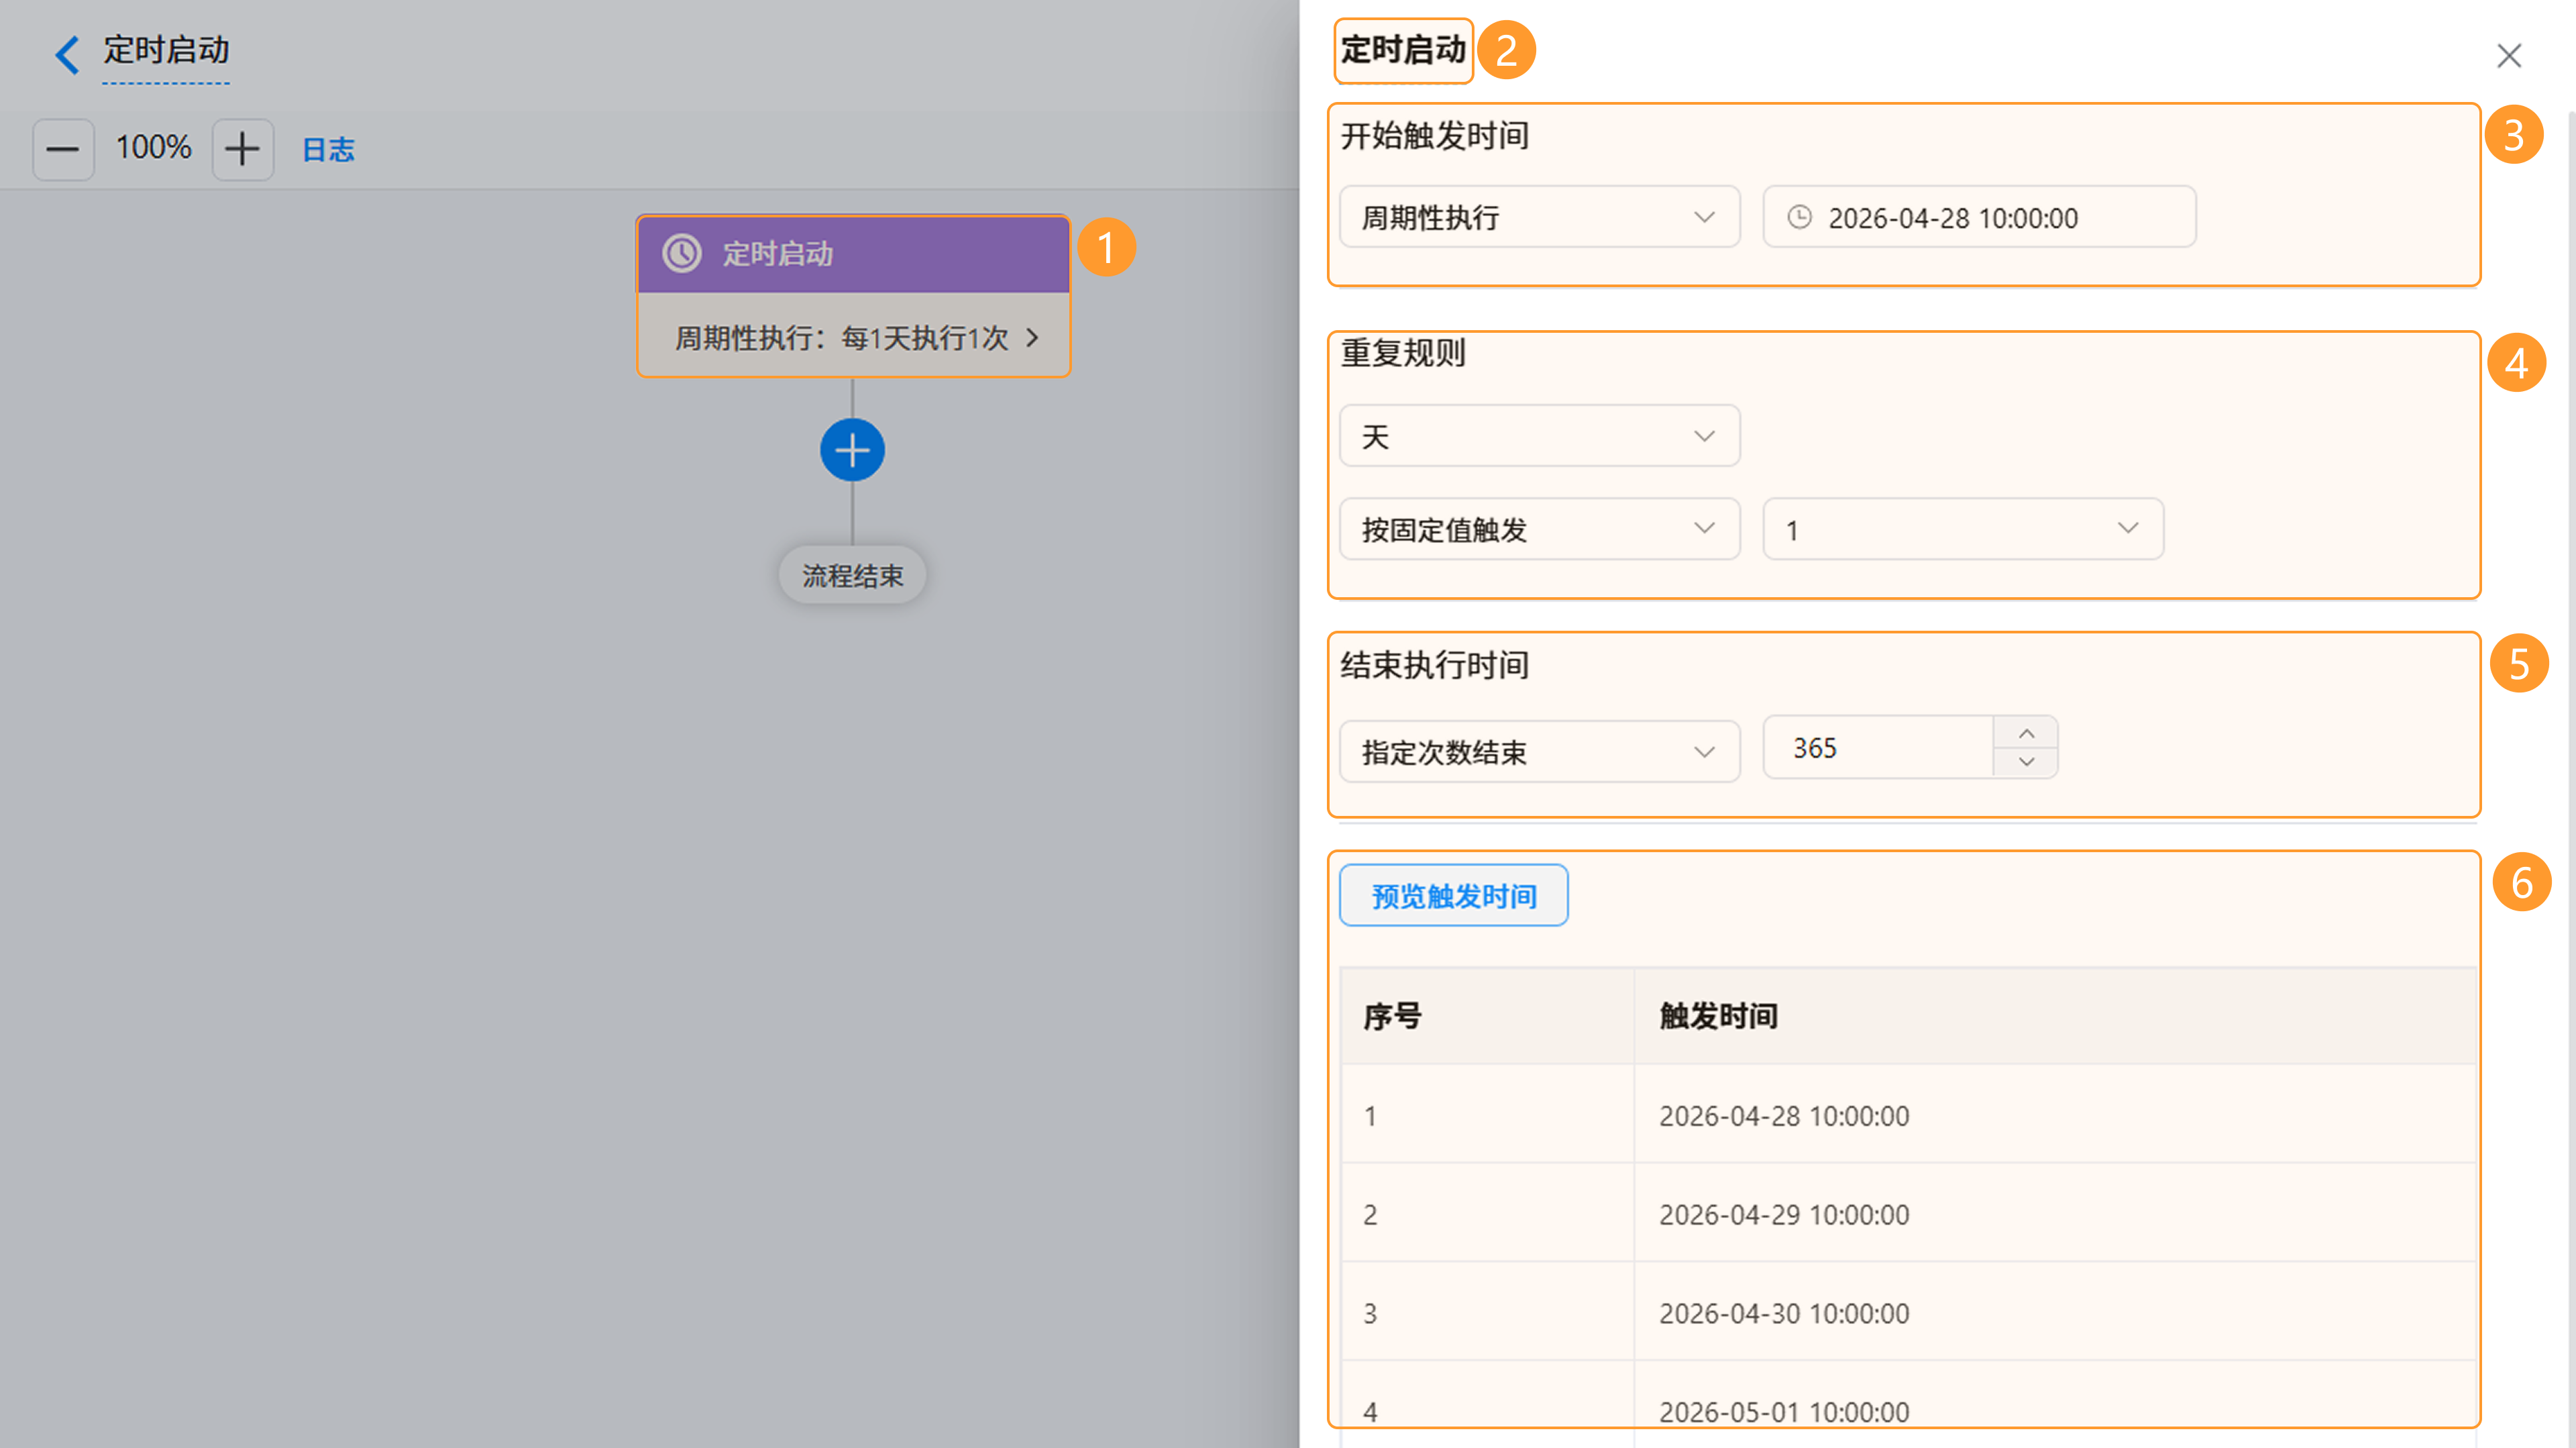
Task: Close the 定时启动 settings panel
Action: tap(2508, 55)
